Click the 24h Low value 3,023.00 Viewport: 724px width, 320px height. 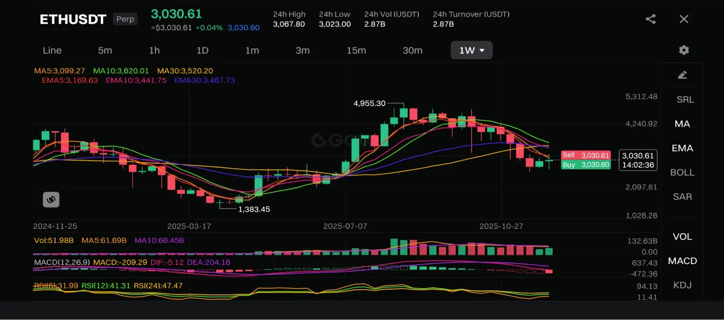point(334,24)
